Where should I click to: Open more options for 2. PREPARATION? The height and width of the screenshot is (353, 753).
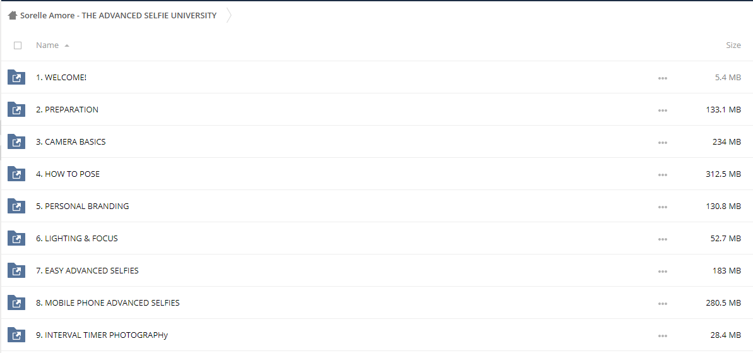tap(663, 110)
